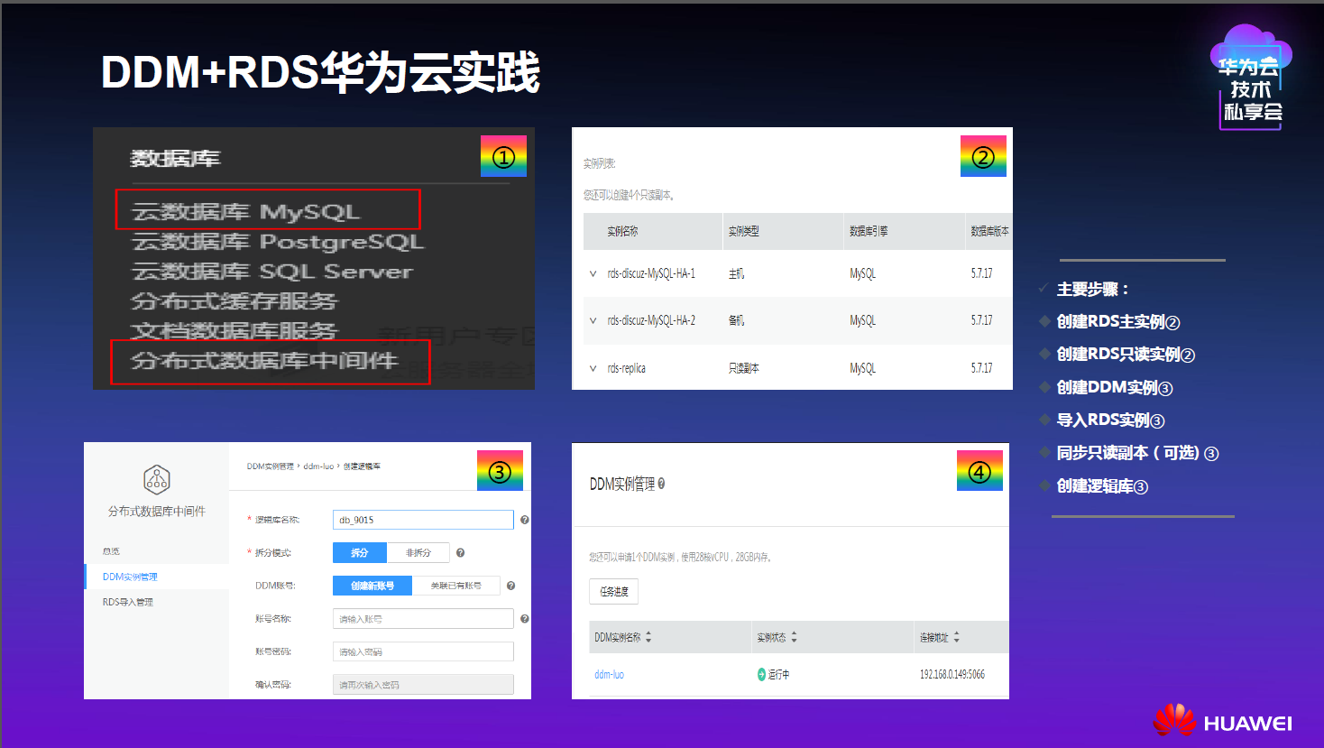This screenshot has width=1324, height=748.
Task: Click MySQL engine cell in rds-replica row
Action: tap(862, 368)
